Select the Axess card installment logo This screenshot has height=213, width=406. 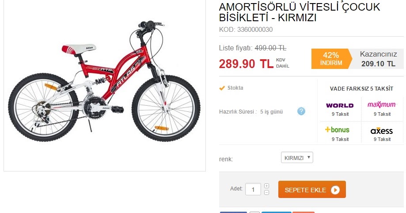point(382,131)
